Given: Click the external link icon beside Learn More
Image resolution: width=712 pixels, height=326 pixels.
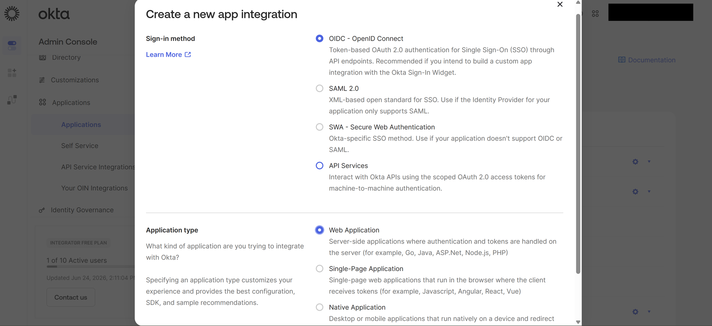Looking at the screenshot, I should tap(188, 55).
